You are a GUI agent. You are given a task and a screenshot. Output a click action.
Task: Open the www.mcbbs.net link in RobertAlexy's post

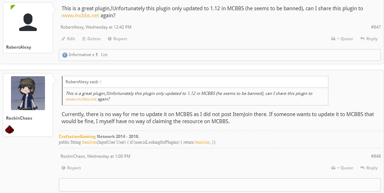(80, 16)
